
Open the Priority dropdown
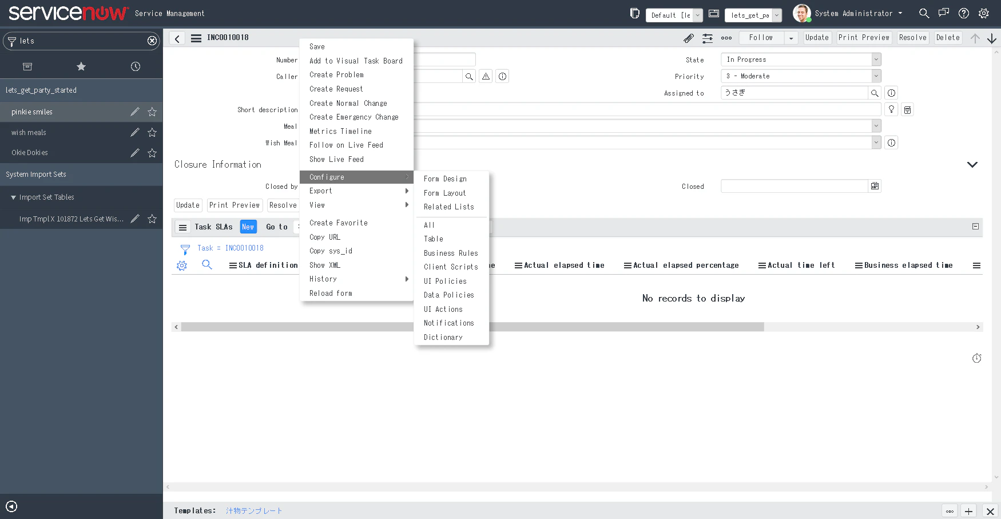click(x=801, y=76)
